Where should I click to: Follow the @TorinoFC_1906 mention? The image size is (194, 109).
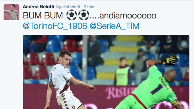click(55, 26)
